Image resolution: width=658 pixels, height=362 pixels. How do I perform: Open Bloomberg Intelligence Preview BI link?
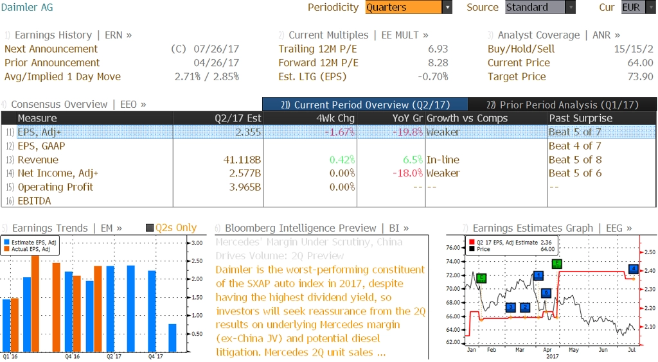click(317, 228)
